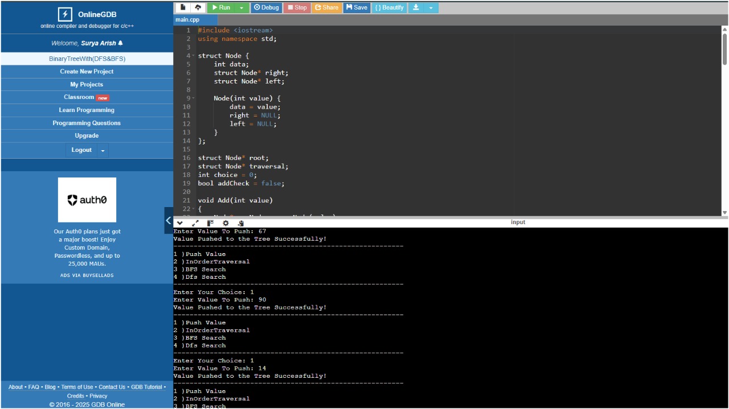The image size is (729, 409).
Task: Fold the struct Node block at line 4
Action: [193, 56]
